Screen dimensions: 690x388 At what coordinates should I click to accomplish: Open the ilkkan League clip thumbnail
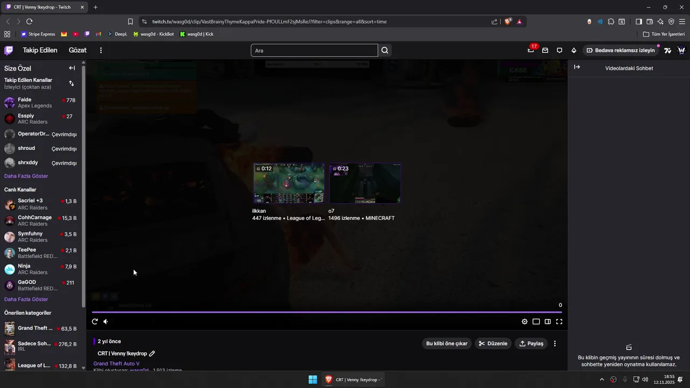(289, 183)
